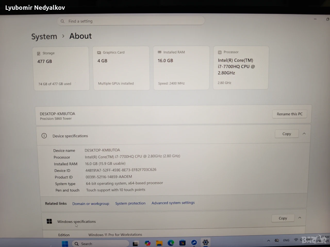330x247 pixels.
Task: Open the Storage 477 GB card
Action: 61,68
